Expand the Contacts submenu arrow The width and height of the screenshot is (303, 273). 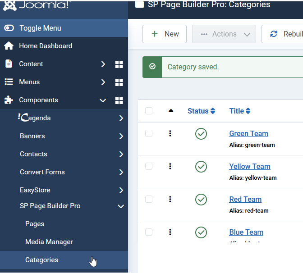pos(121,154)
